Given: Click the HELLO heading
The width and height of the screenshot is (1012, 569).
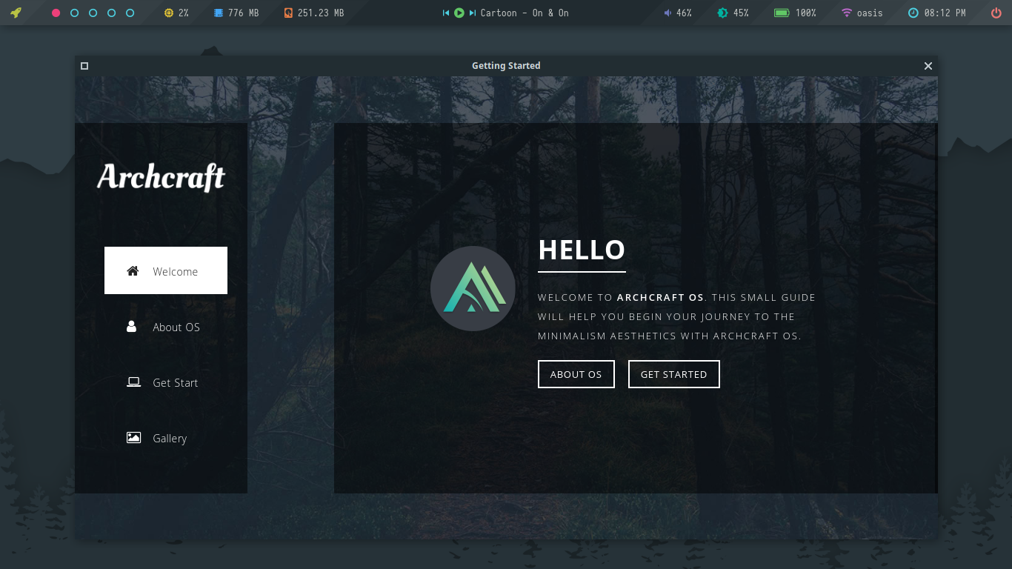Looking at the screenshot, I should pyautogui.click(x=582, y=250).
